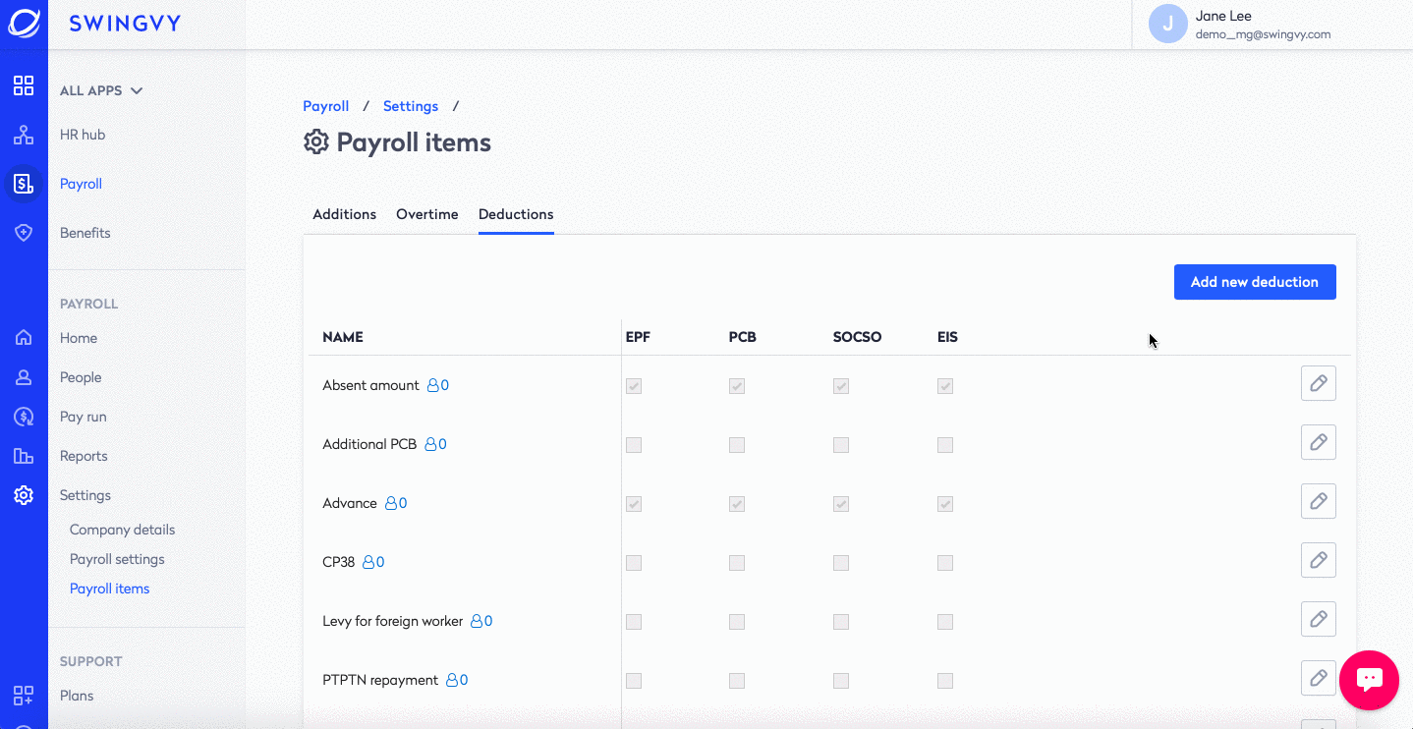Edit the PTPTN repayment deduction
Image resolution: width=1413 pixels, height=729 pixels.
(x=1319, y=678)
